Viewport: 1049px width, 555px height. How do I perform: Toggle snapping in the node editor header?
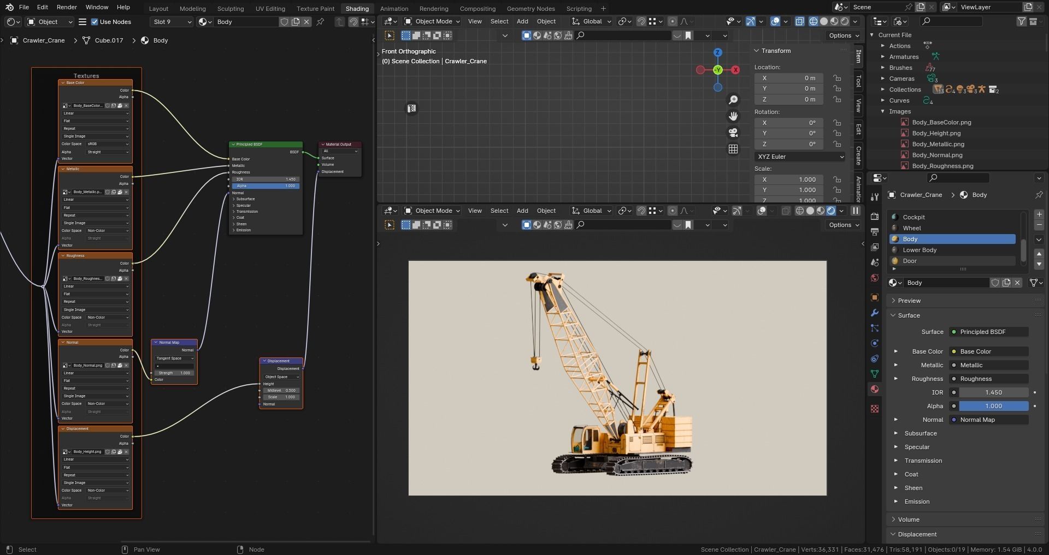[x=353, y=22]
